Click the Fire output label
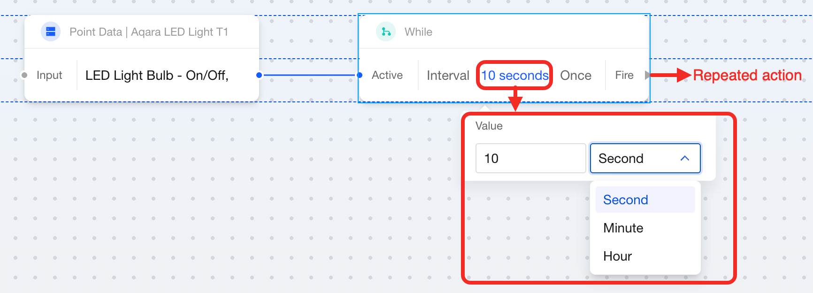 point(624,76)
